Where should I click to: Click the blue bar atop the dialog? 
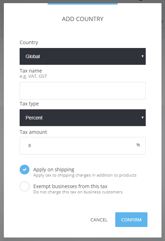click(x=83, y=4)
